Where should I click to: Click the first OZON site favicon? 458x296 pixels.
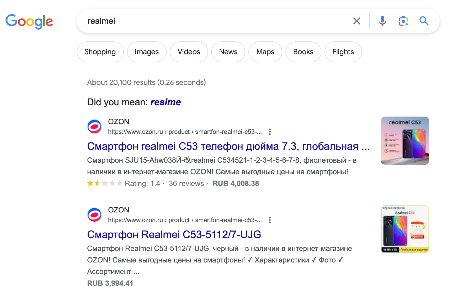tap(94, 127)
